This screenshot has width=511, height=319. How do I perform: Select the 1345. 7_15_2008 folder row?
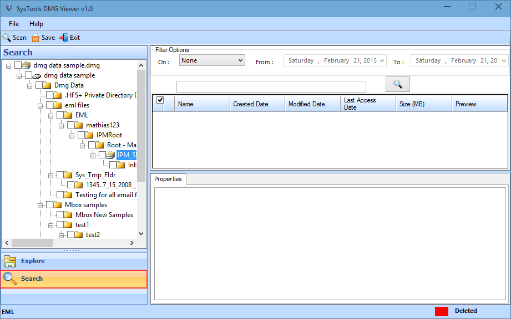click(x=111, y=185)
